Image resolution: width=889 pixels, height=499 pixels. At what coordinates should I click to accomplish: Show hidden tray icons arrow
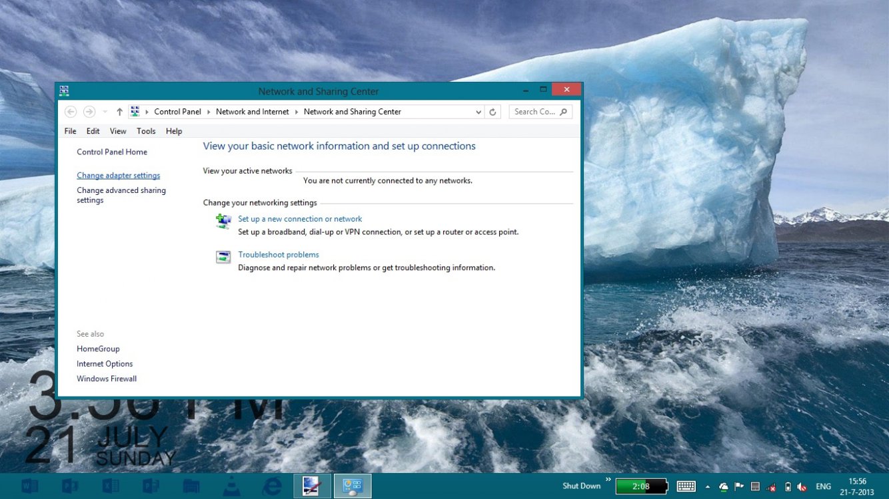[708, 487]
